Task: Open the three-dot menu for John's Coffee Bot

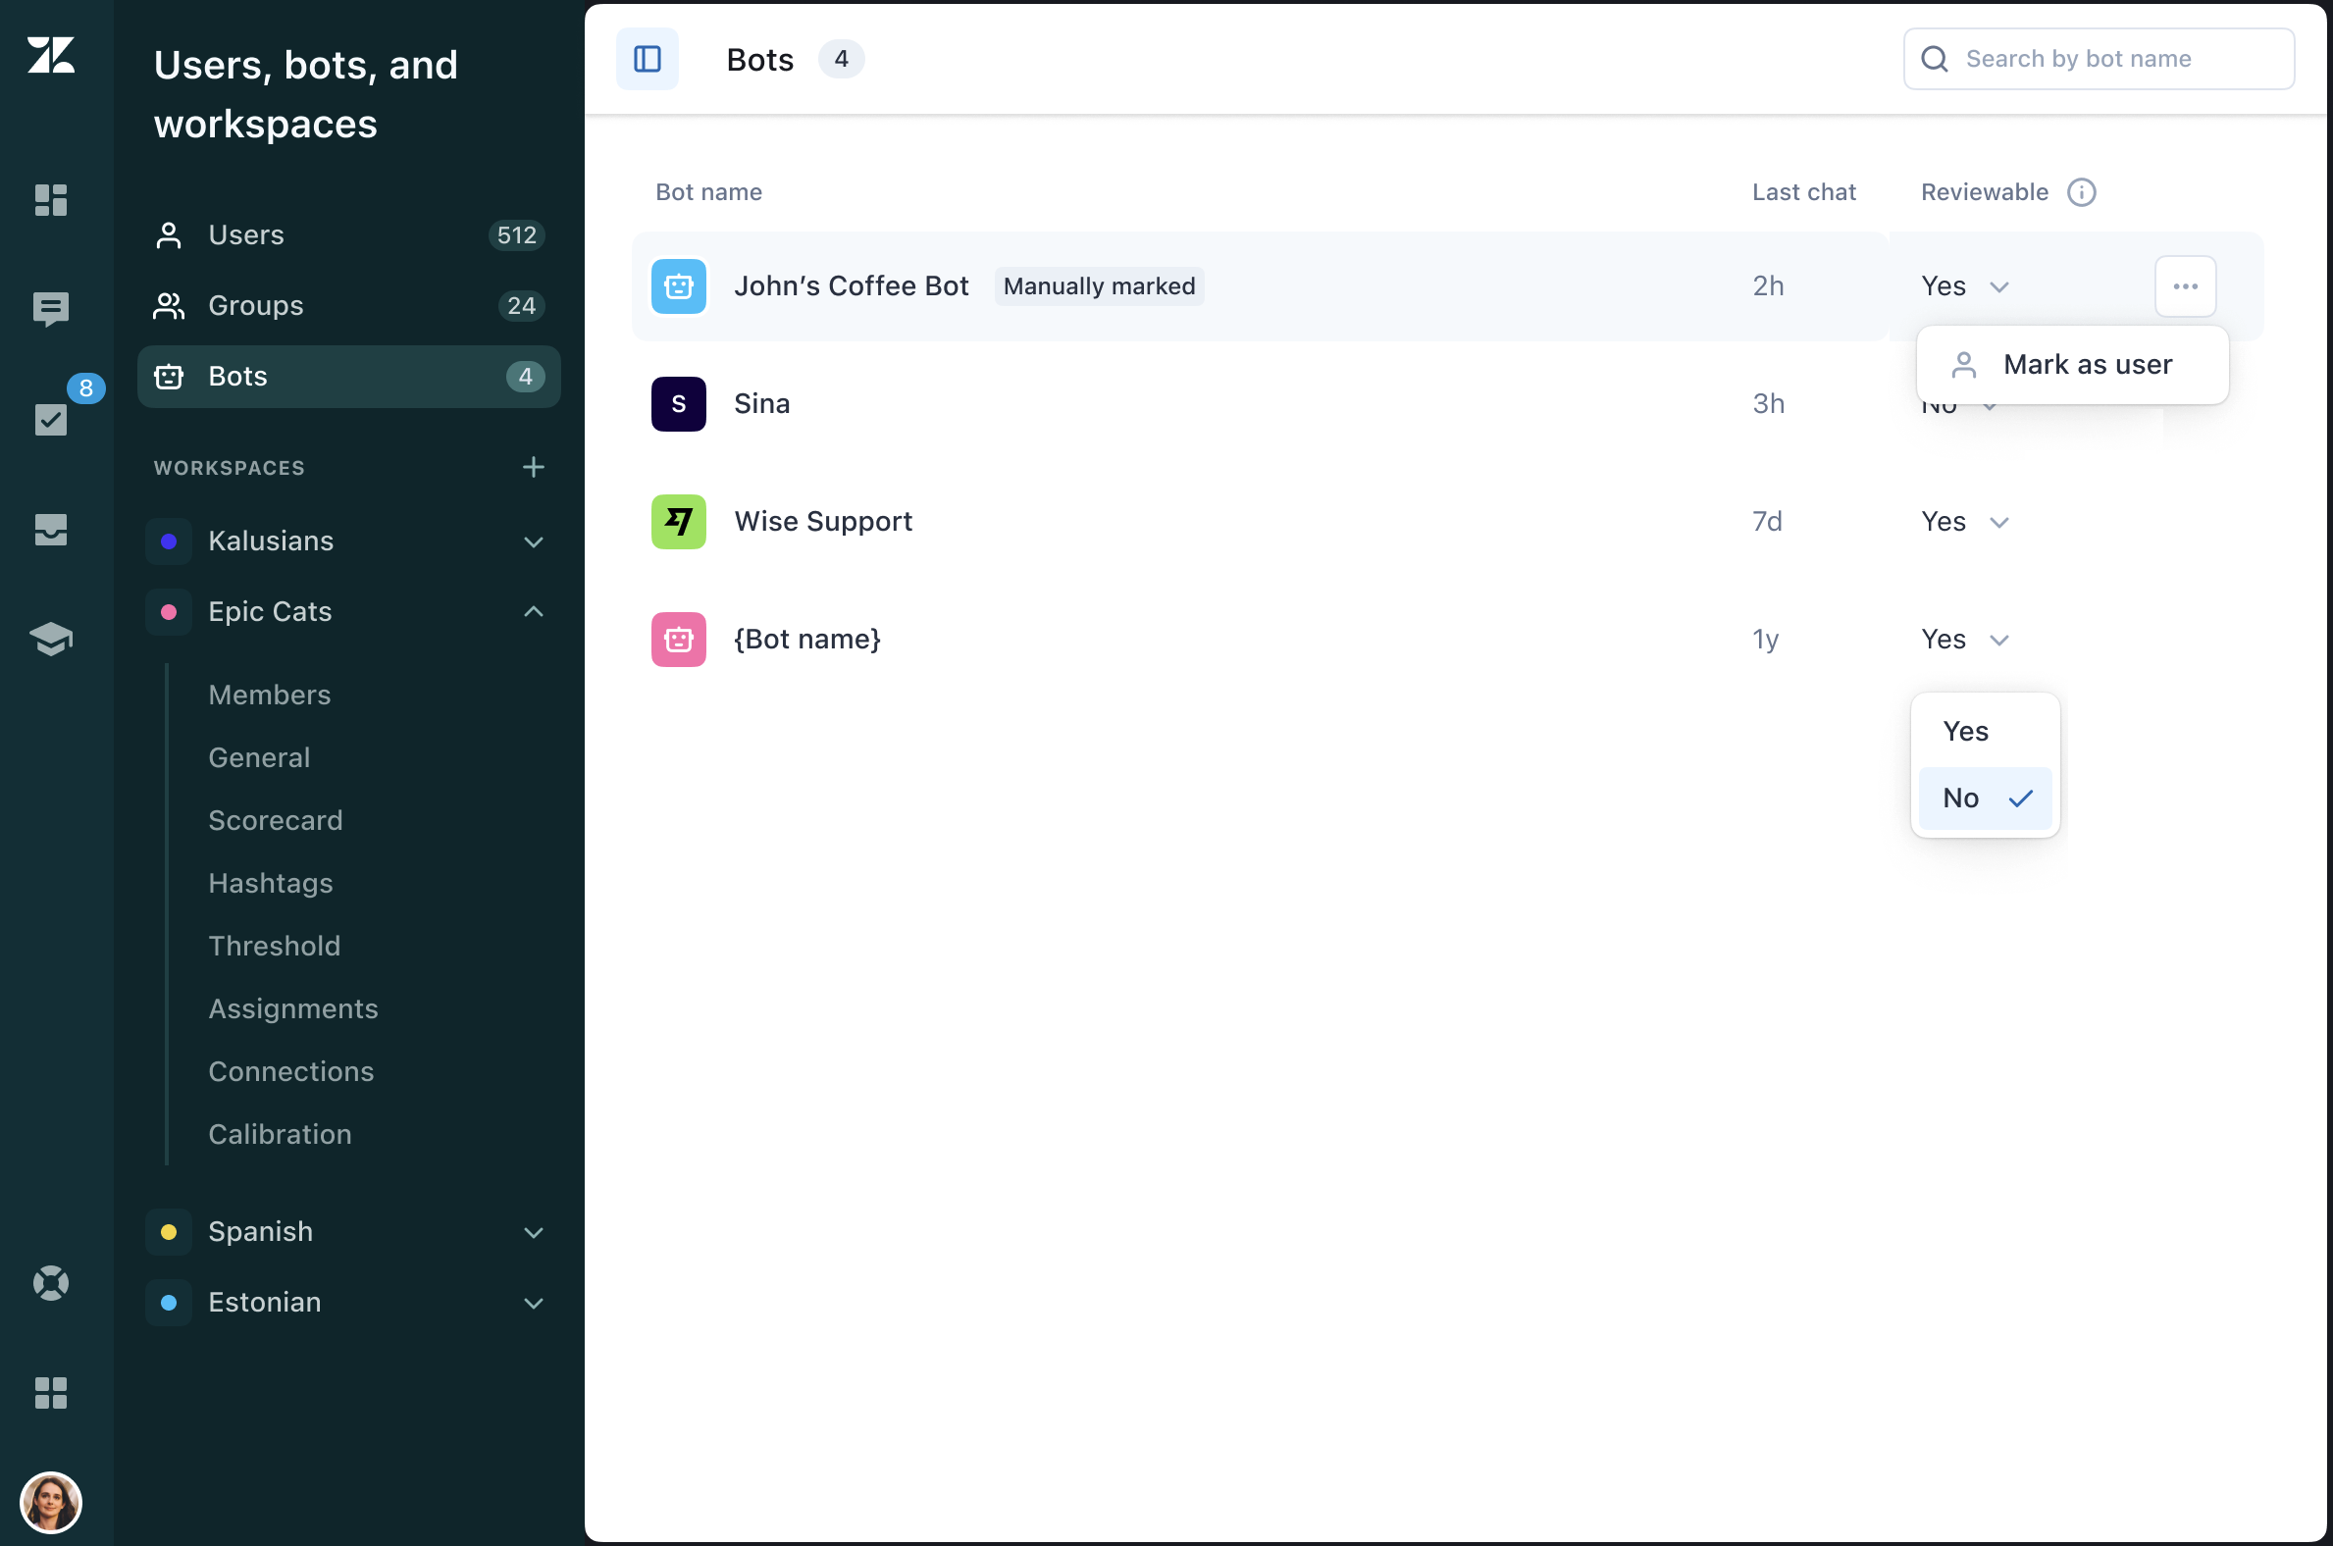Action: point(2184,285)
